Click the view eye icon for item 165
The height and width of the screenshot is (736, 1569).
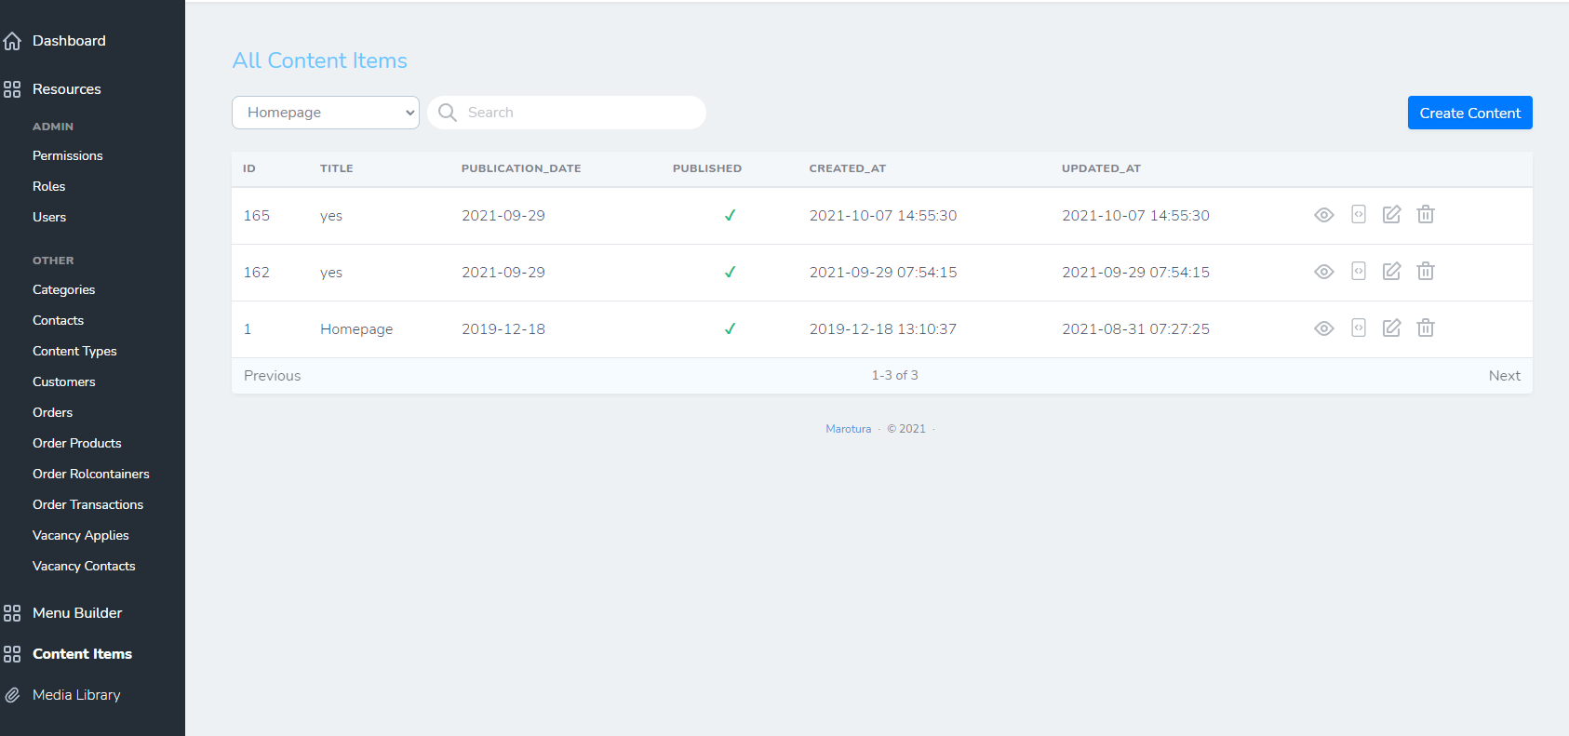point(1323,215)
